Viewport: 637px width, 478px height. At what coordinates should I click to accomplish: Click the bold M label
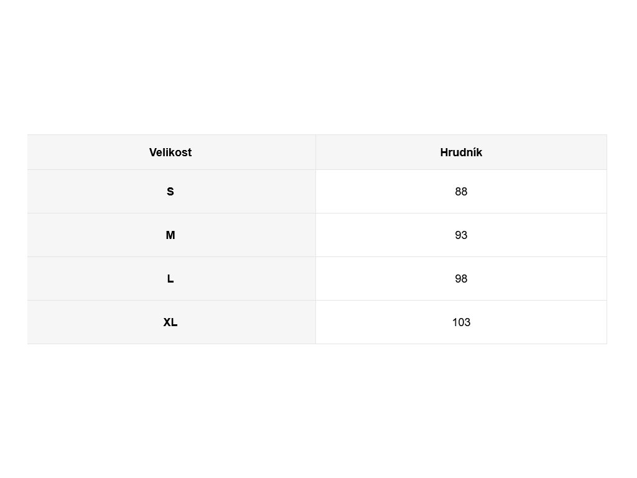click(x=170, y=235)
